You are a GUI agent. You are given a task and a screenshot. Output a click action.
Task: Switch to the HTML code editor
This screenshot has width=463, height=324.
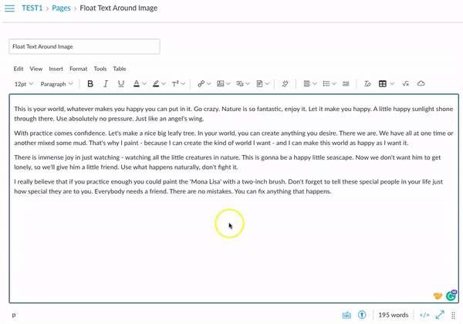coord(424,316)
